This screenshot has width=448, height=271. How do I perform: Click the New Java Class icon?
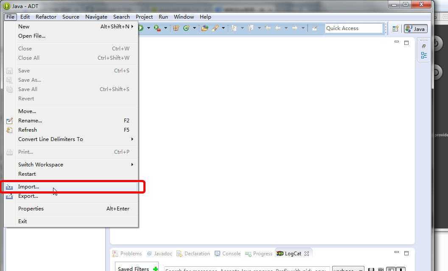coord(186,28)
